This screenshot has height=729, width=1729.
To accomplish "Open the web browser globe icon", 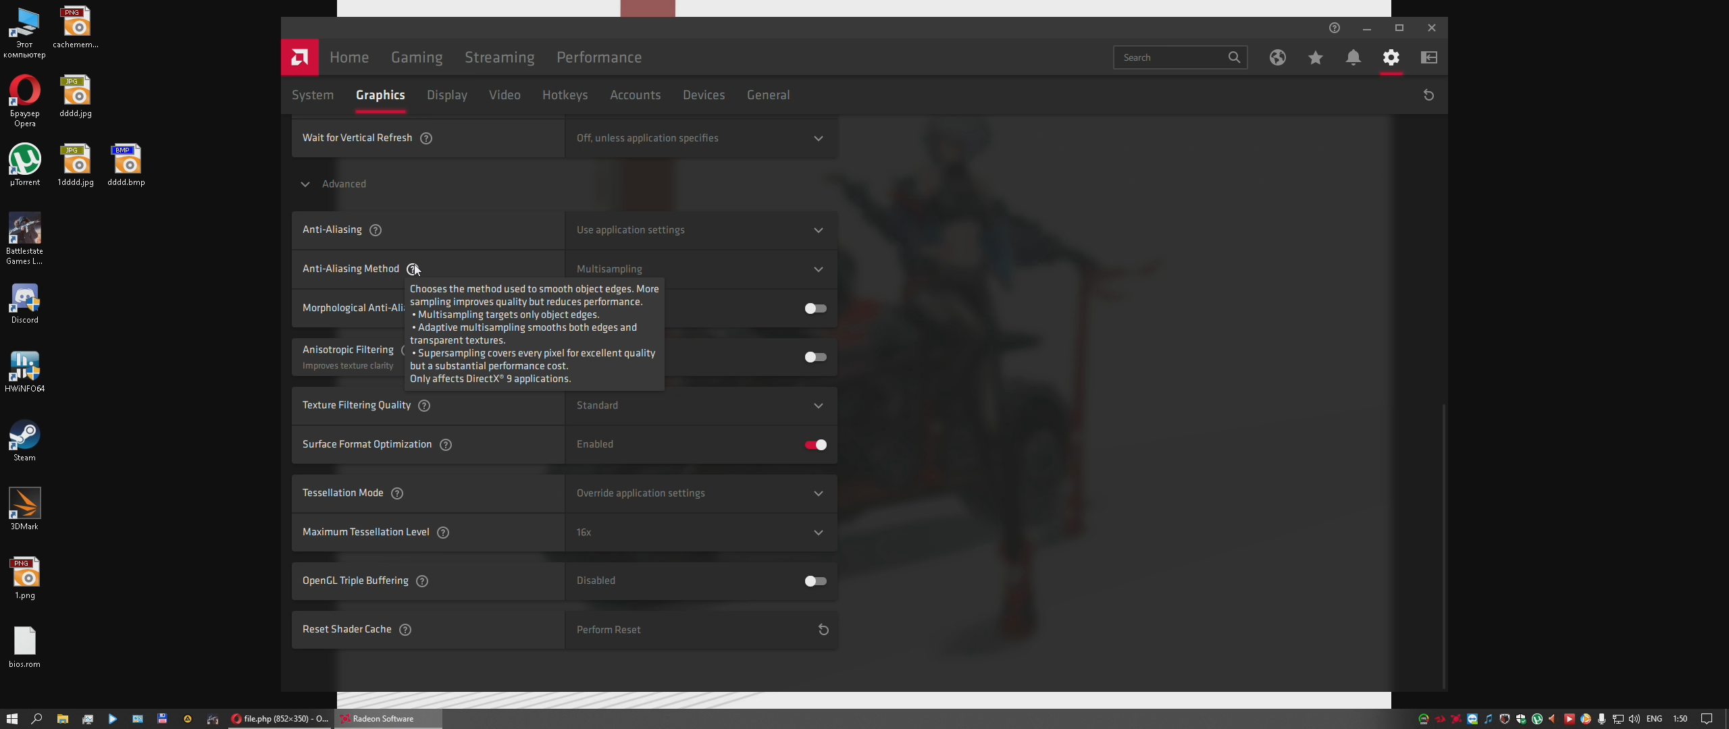I will click(x=1277, y=57).
